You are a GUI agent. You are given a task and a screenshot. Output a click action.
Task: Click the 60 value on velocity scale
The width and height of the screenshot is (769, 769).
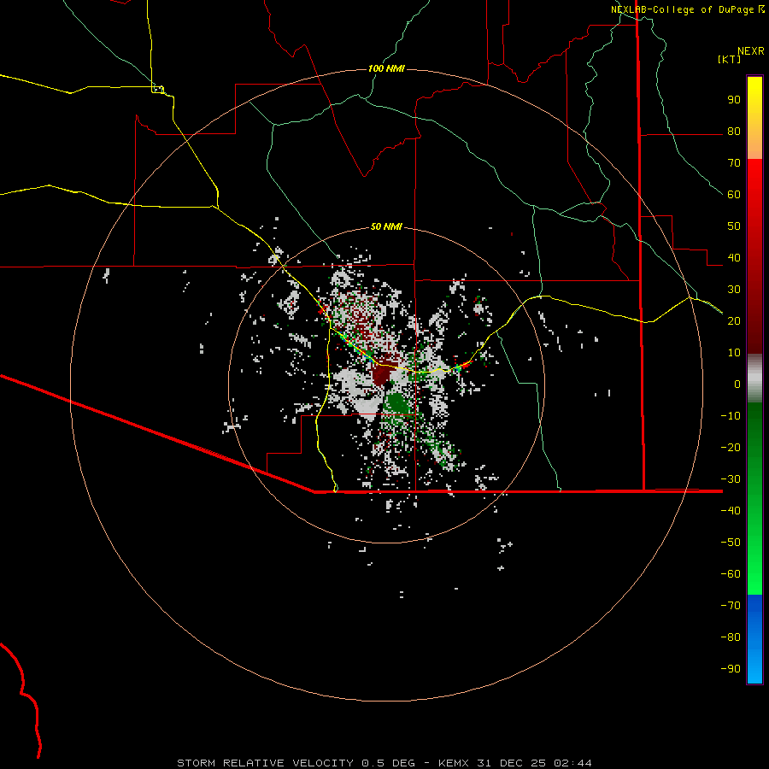coord(734,195)
